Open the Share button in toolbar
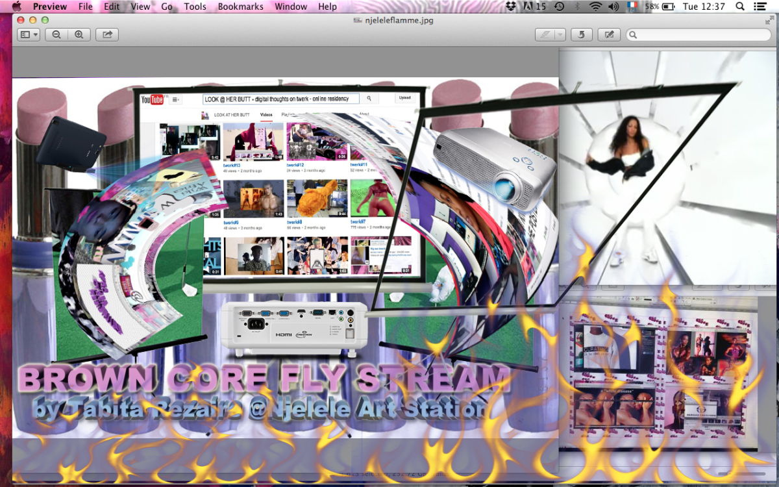779x487 pixels. [x=107, y=34]
